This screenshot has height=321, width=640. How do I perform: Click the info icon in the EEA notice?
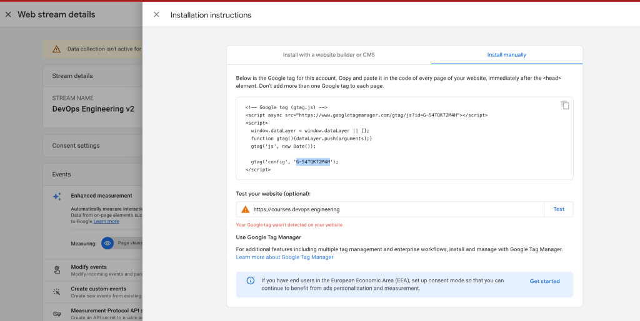tap(251, 280)
